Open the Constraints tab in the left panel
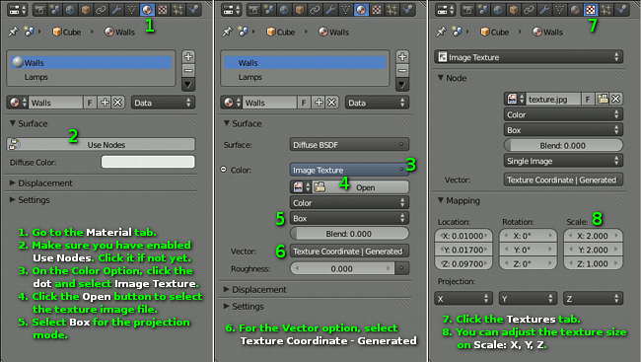 point(101,10)
